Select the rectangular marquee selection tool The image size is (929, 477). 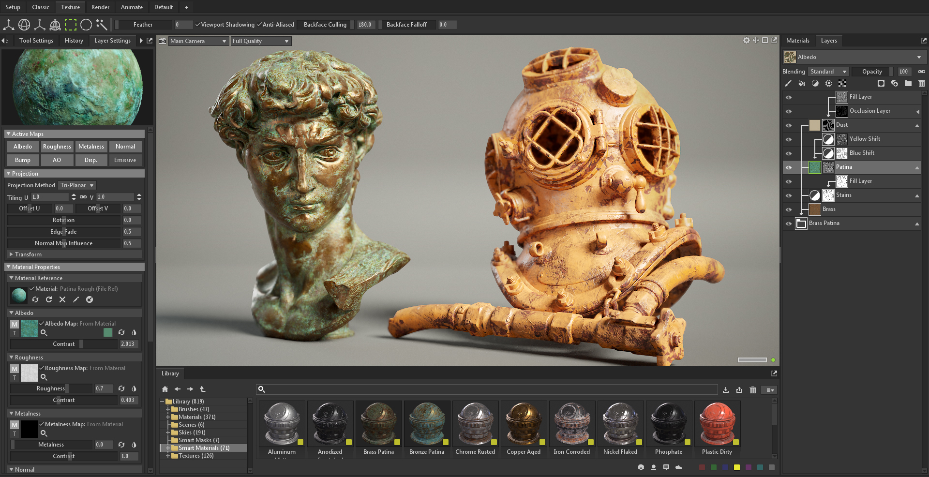(x=70, y=24)
